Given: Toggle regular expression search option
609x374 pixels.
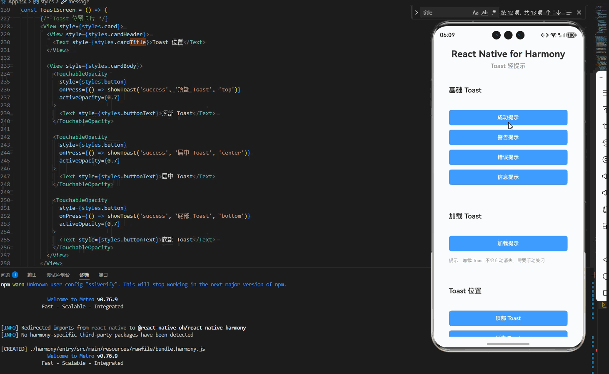Looking at the screenshot, I should [x=494, y=12].
